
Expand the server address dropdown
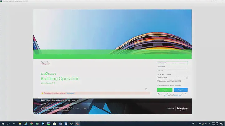coord(187,78)
